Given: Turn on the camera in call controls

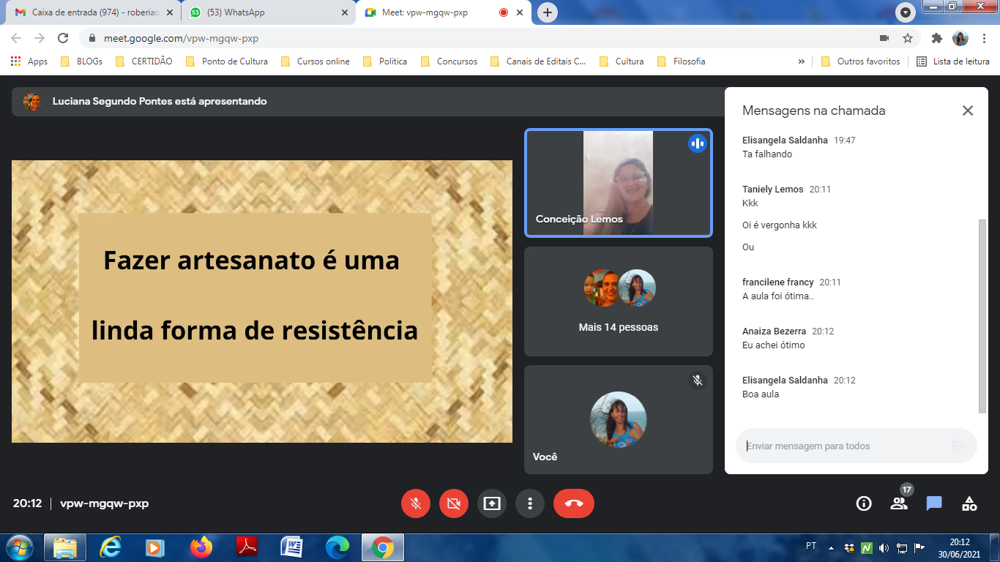Looking at the screenshot, I should [x=454, y=503].
